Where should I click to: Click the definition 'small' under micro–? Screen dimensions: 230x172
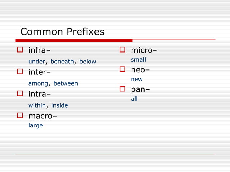138,60
